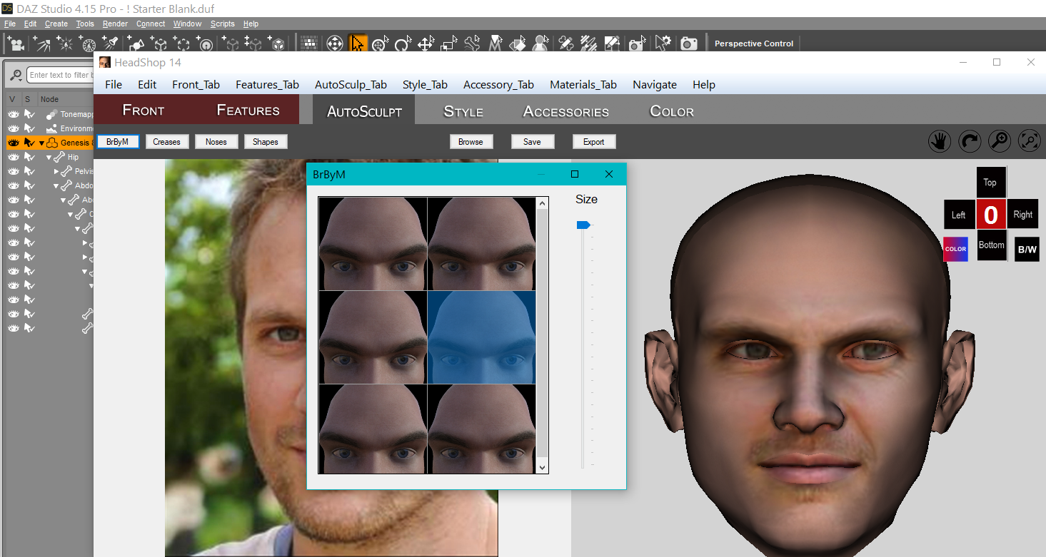Select the orange highlighted Node Selection tool
The image size is (1046, 557).
(357, 44)
